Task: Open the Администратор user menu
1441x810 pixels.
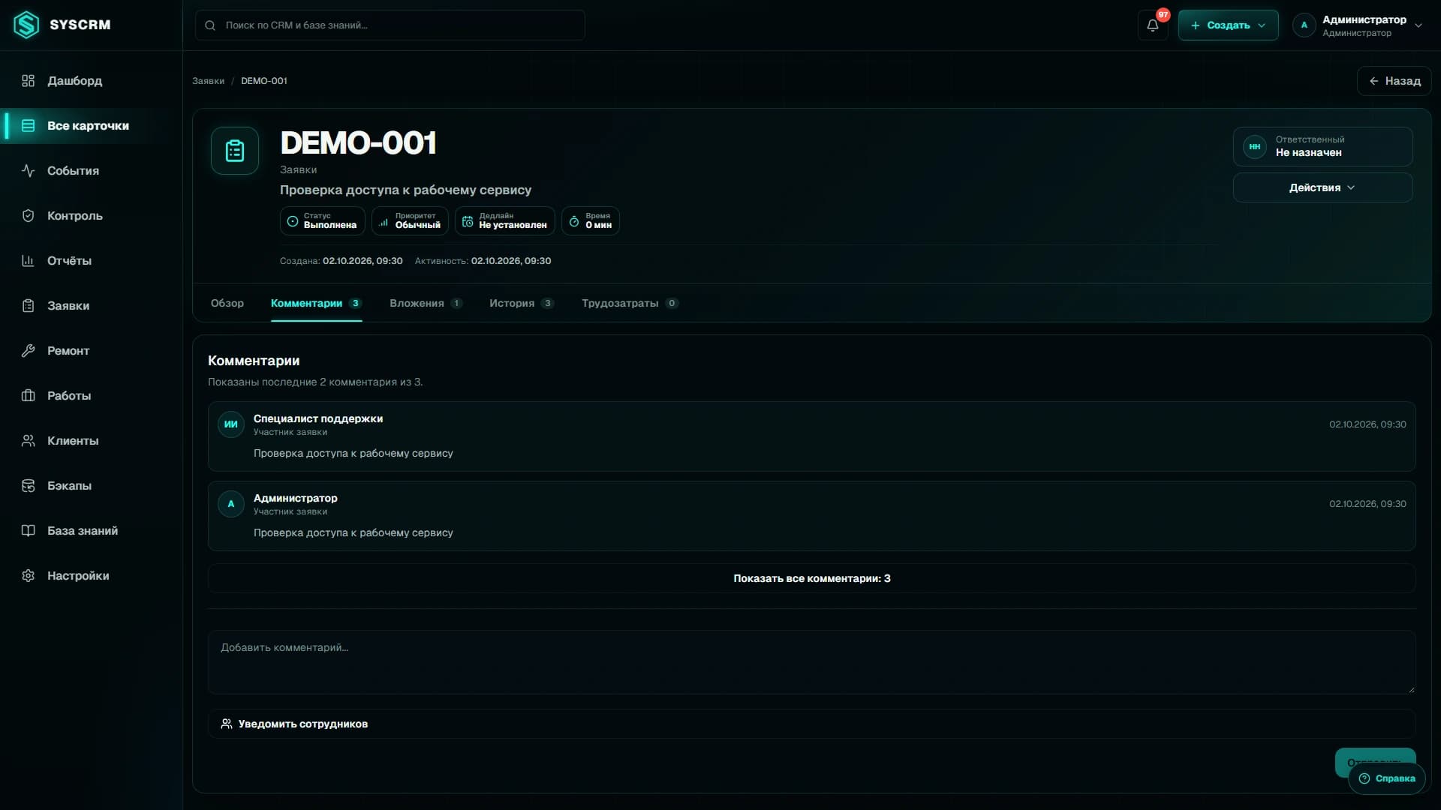Action: [x=1357, y=25]
